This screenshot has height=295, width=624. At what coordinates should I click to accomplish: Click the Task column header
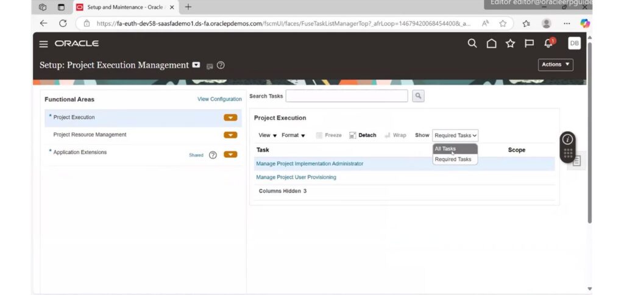tap(263, 150)
